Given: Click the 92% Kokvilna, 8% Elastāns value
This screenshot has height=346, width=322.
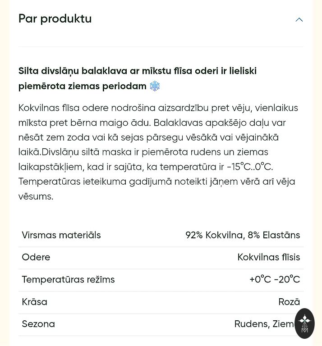Looking at the screenshot, I should pyautogui.click(x=242, y=235).
